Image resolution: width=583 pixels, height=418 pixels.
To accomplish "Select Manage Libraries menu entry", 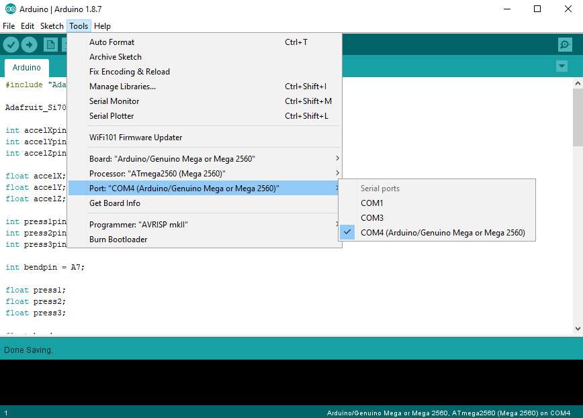I will 122,87.
